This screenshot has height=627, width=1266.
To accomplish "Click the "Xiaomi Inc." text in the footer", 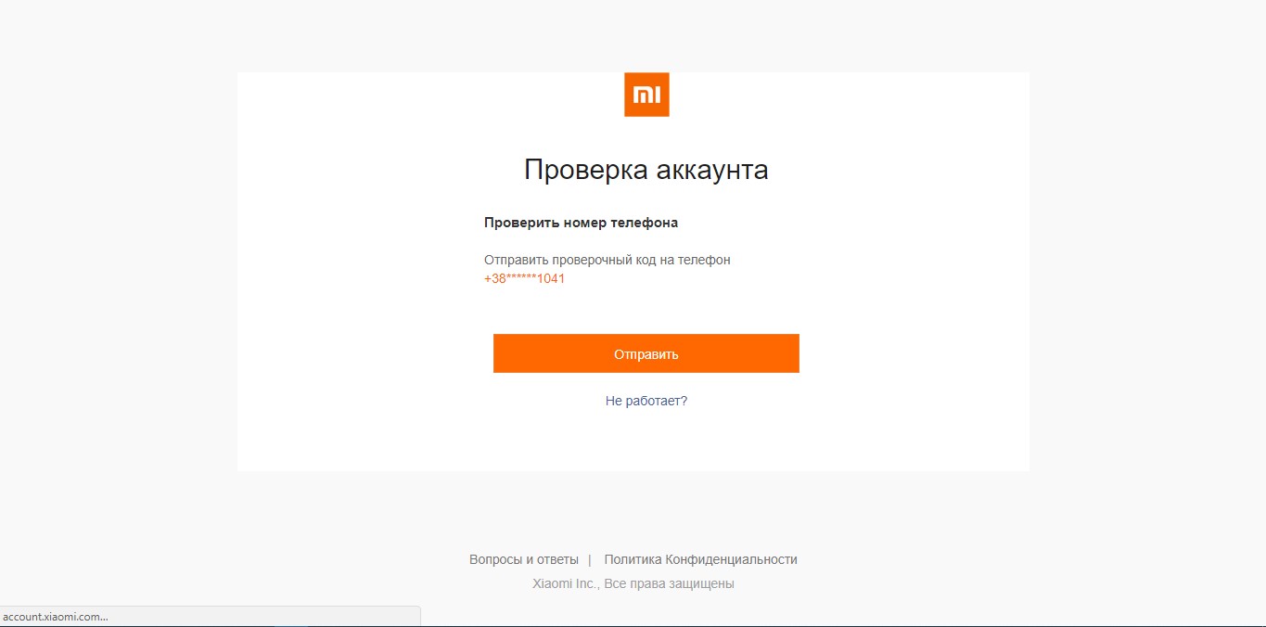I will [566, 583].
